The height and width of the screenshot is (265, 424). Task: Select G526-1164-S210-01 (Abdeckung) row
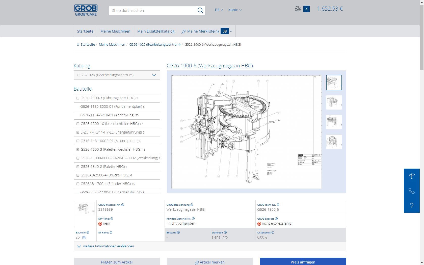point(117,115)
